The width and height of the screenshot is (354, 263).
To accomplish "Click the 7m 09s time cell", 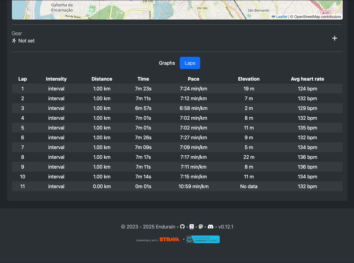I will [x=143, y=147].
